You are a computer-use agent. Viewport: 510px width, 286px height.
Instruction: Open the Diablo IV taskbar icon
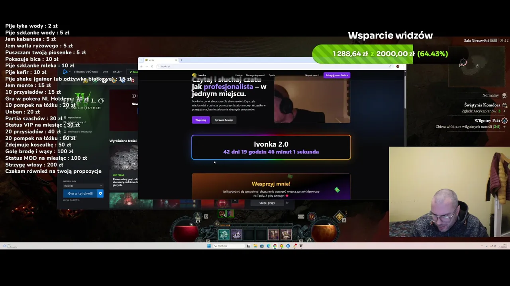pos(301,246)
